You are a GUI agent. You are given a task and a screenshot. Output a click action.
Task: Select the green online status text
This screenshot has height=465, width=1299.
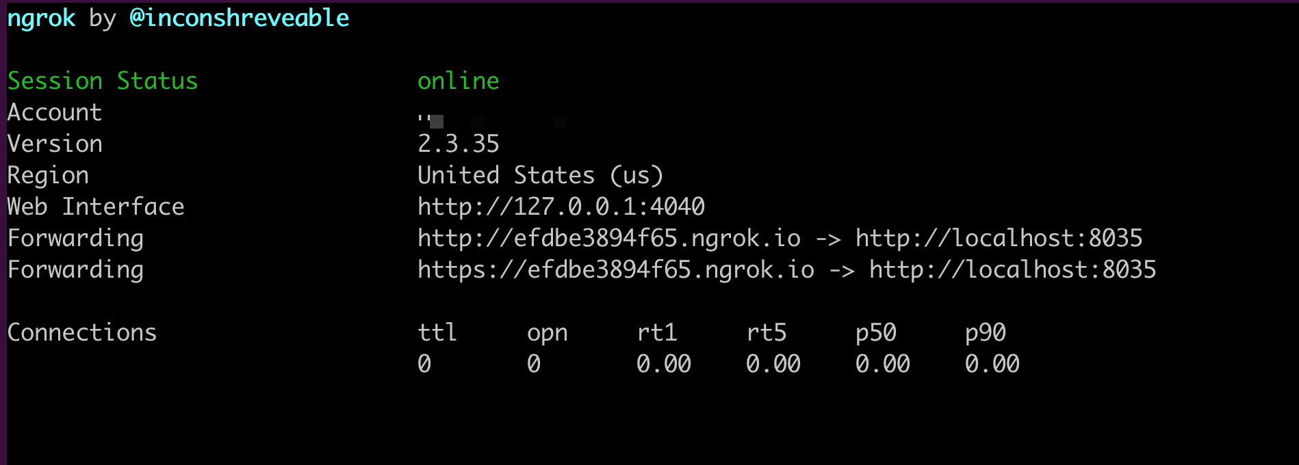pyautogui.click(x=459, y=81)
